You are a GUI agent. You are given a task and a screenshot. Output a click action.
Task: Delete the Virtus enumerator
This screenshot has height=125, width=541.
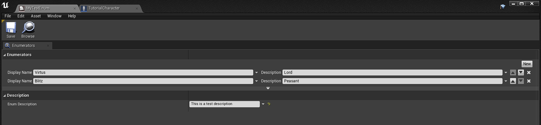tap(529, 73)
